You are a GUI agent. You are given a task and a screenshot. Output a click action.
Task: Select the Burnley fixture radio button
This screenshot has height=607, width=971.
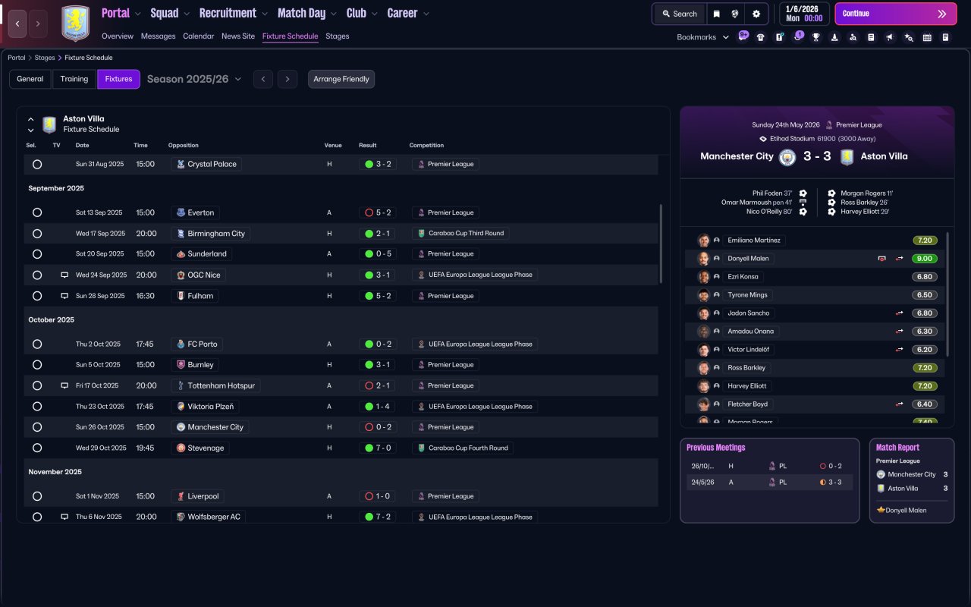(37, 365)
